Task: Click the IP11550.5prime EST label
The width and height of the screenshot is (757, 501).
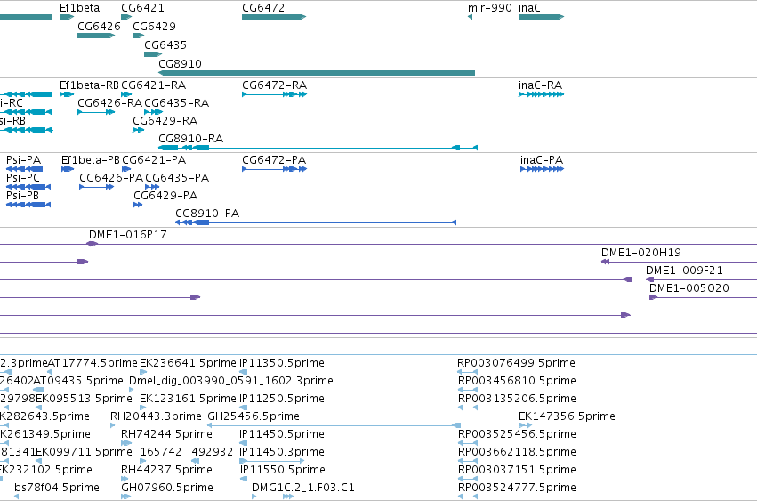Action: [x=282, y=470]
